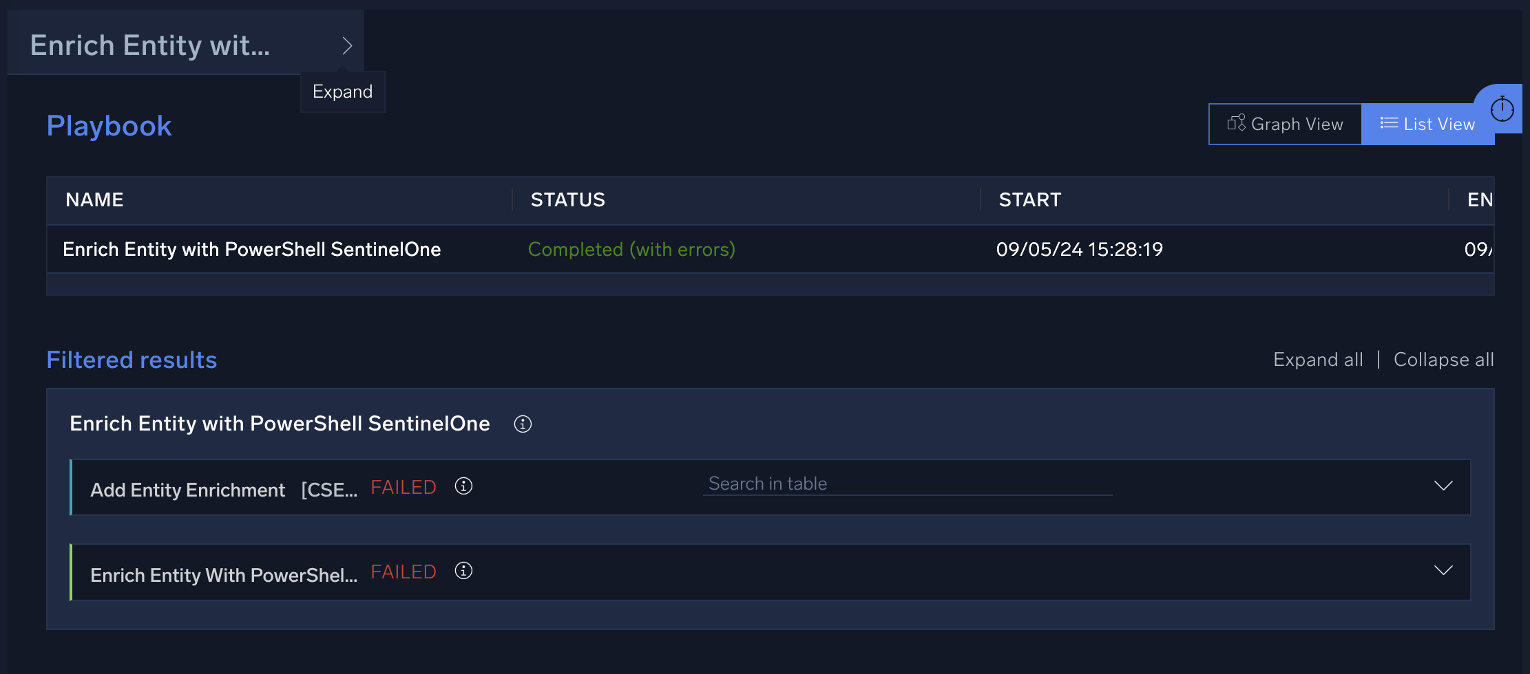Click the stopwatch icon in the top right corner
Screen dimensions: 1530x674
point(1501,109)
